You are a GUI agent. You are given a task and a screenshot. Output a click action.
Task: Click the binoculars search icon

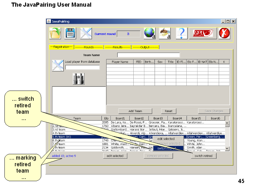click(x=78, y=79)
